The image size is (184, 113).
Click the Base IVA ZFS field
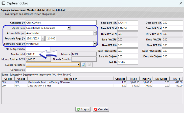(x=128, y=40)
